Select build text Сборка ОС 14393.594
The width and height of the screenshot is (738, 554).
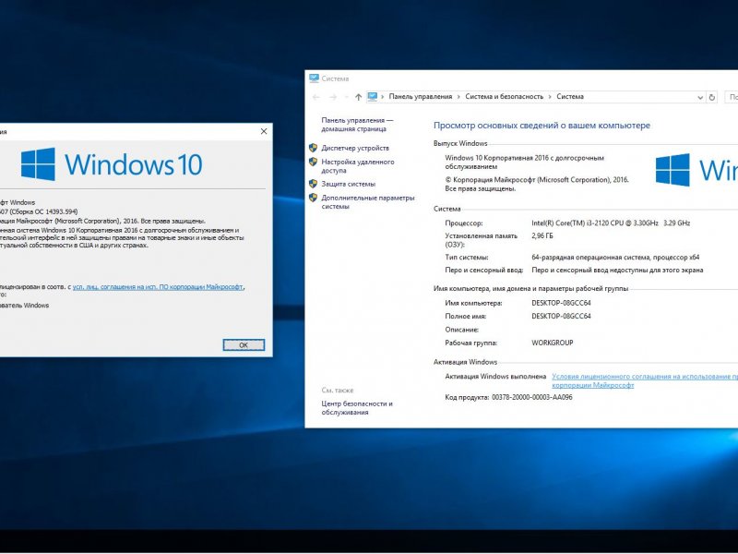tap(44, 212)
